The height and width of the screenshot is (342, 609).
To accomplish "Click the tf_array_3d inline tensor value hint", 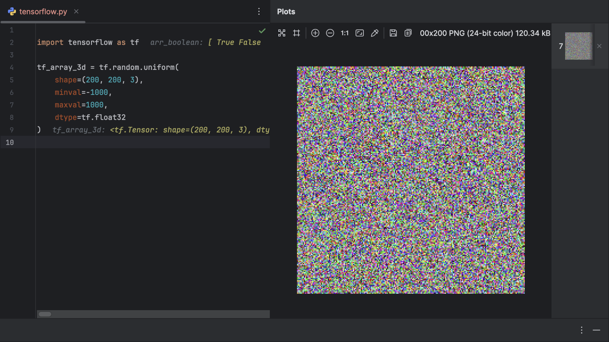I will (x=161, y=130).
